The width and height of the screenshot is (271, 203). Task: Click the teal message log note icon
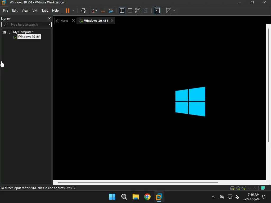(x=263, y=188)
